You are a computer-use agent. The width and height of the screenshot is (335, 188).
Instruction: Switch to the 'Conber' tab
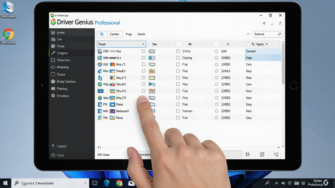pos(115,34)
